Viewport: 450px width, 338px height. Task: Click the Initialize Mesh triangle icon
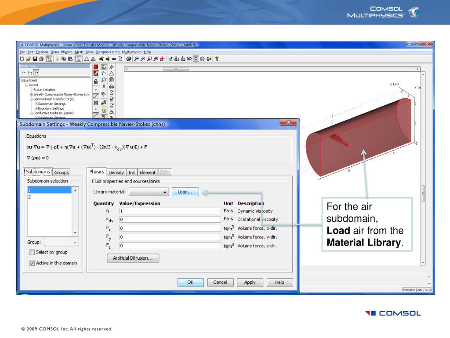(87, 59)
